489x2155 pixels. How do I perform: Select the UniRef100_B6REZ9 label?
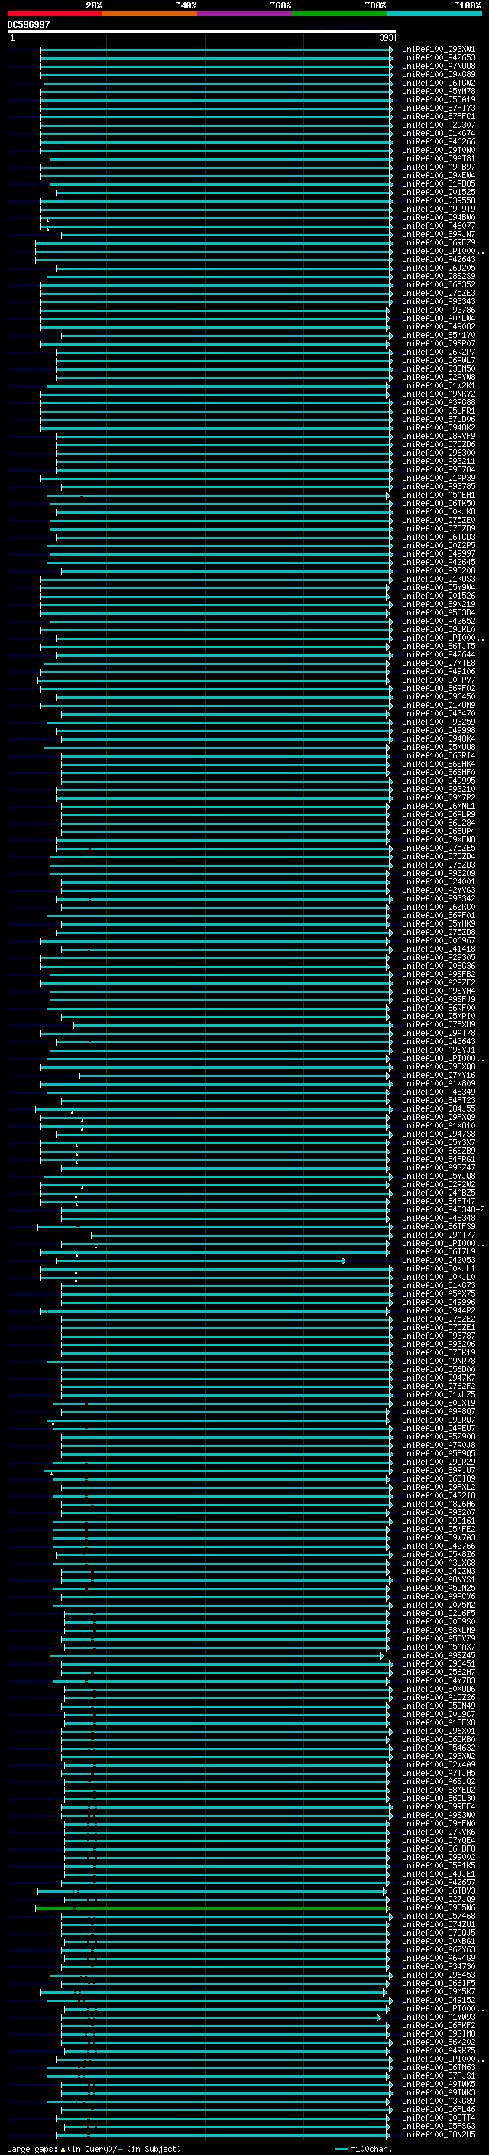(438, 242)
